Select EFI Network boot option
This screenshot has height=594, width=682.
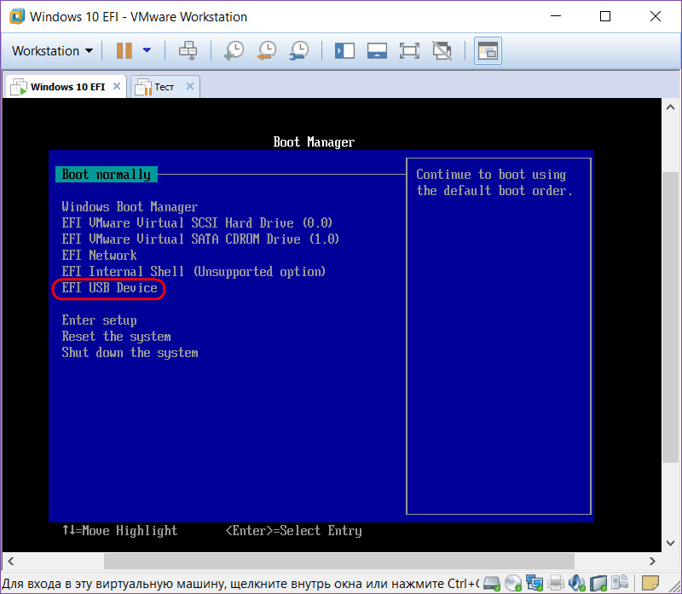(x=99, y=255)
